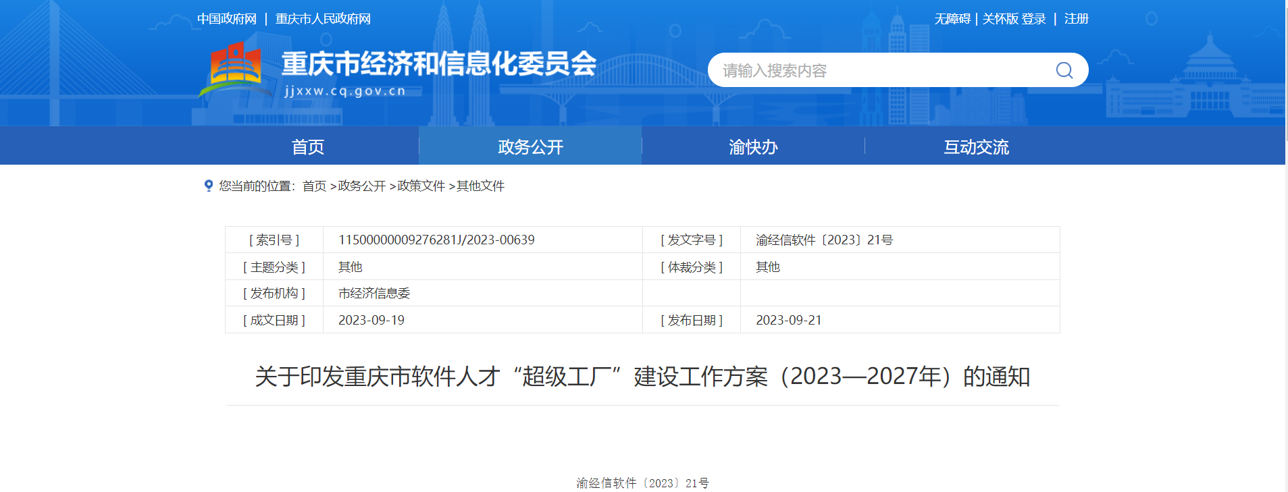Open the 中国政府网 link
Screen dimensions: 1288x492
227,19
